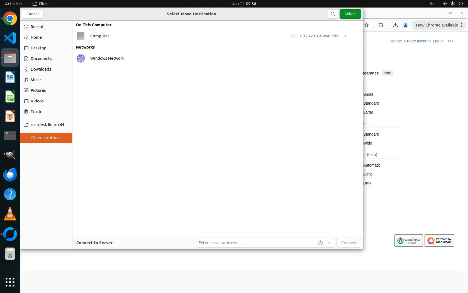The width and height of the screenshot is (468, 293).
Task: Bookmark page with star icon
Action: (367, 25)
